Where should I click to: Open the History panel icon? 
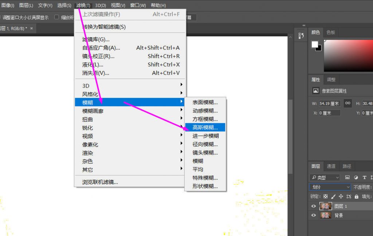pyautogui.click(x=301, y=36)
